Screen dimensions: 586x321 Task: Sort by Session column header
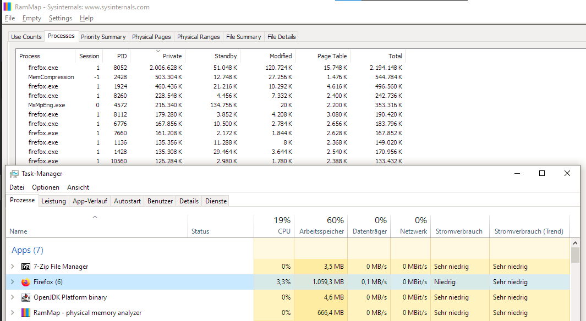point(89,56)
